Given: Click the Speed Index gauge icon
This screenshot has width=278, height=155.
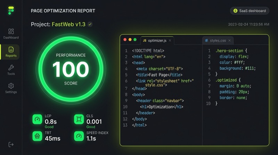Looking at the screenshot, I should pyautogui.click(x=79, y=136).
